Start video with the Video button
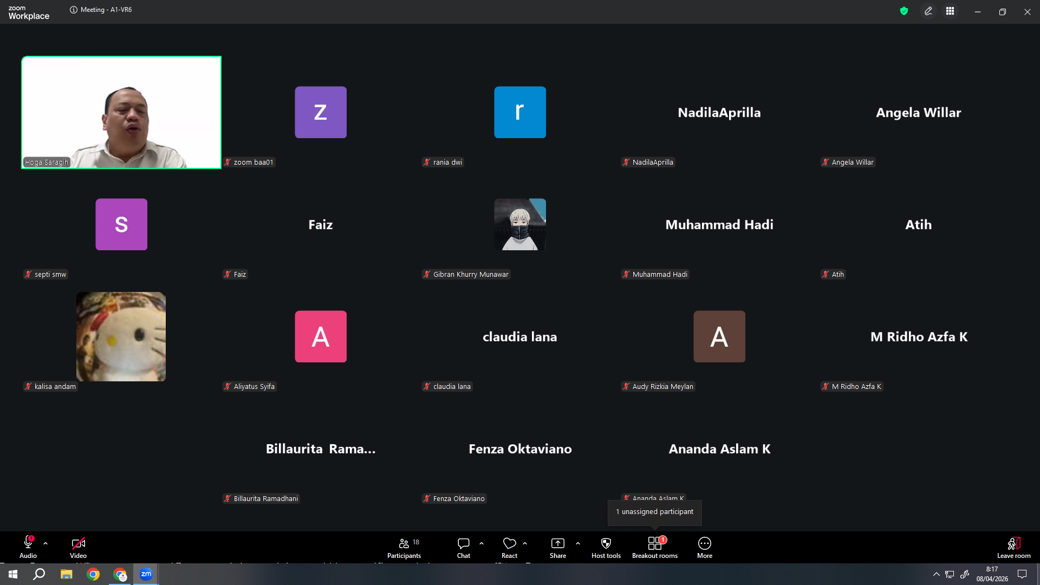The width and height of the screenshot is (1040, 585). pyautogui.click(x=78, y=547)
